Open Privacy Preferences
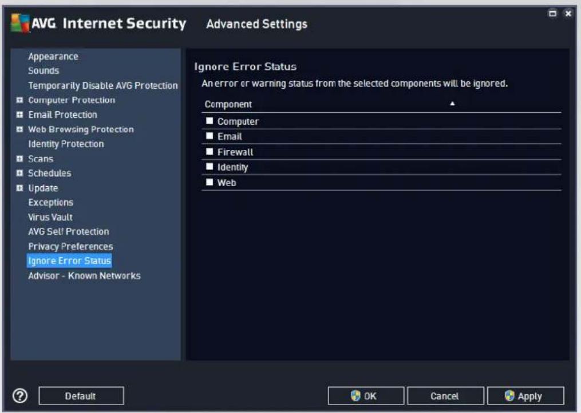Screen dimensions: 581x413 click(x=70, y=246)
